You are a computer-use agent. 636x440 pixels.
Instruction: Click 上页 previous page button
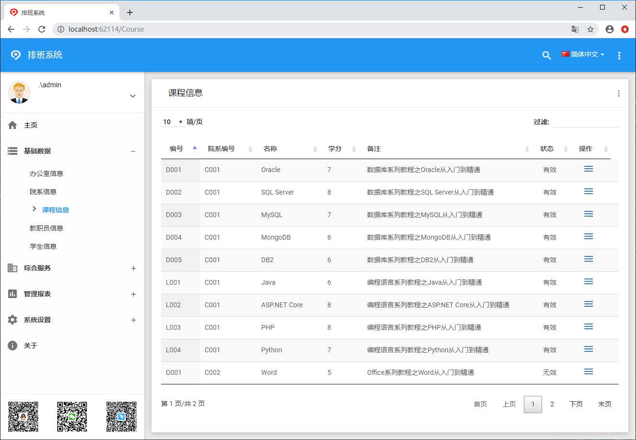pos(509,404)
